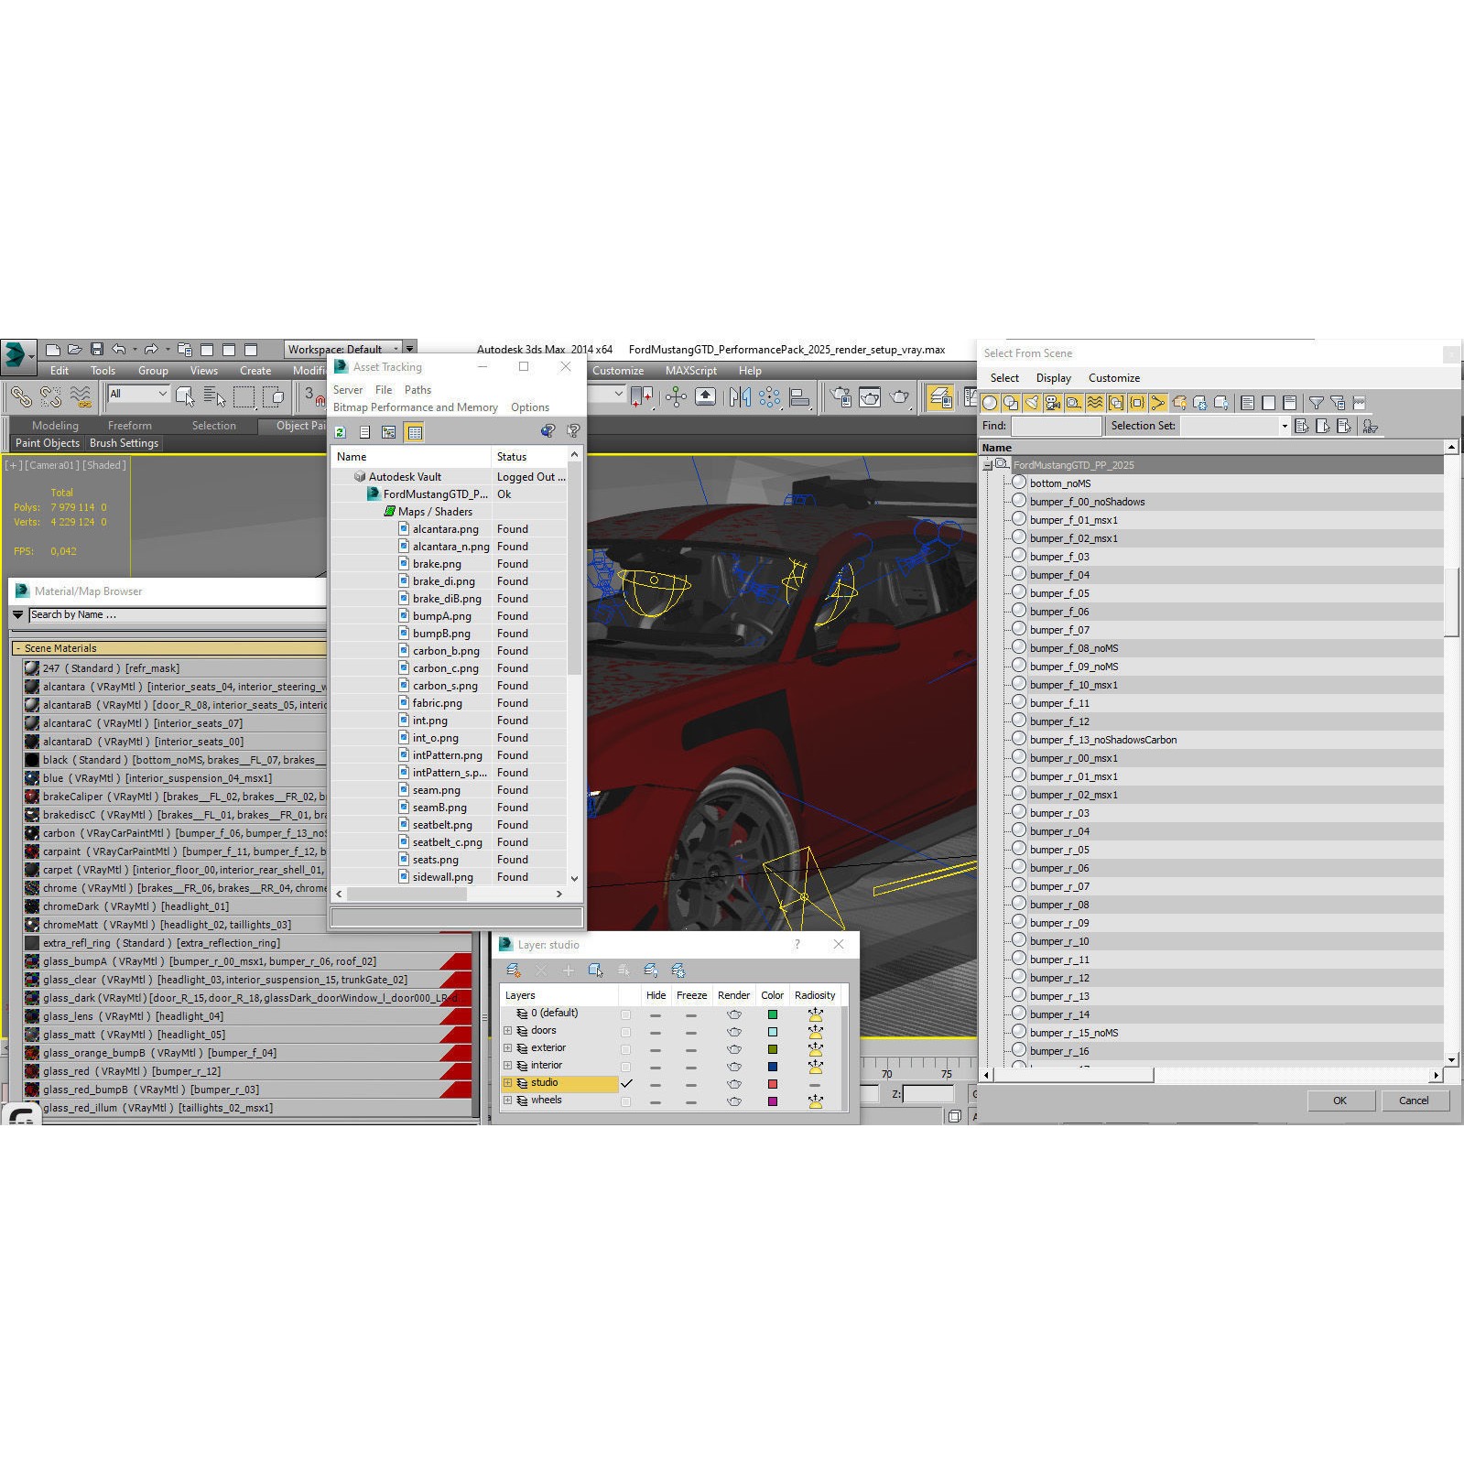Collapse the Scene Materials group
The width and height of the screenshot is (1464, 1464).
pyautogui.click(x=18, y=648)
